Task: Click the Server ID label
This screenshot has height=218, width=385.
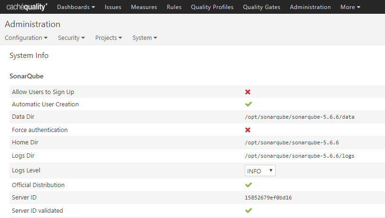Action: 24,198
